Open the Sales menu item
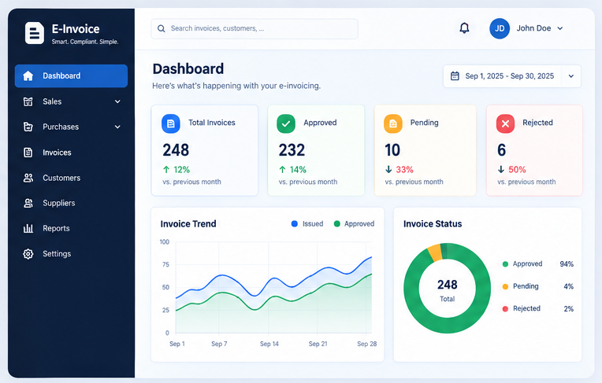This screenshot has width=602, height=383. click(x=71, y=101)
